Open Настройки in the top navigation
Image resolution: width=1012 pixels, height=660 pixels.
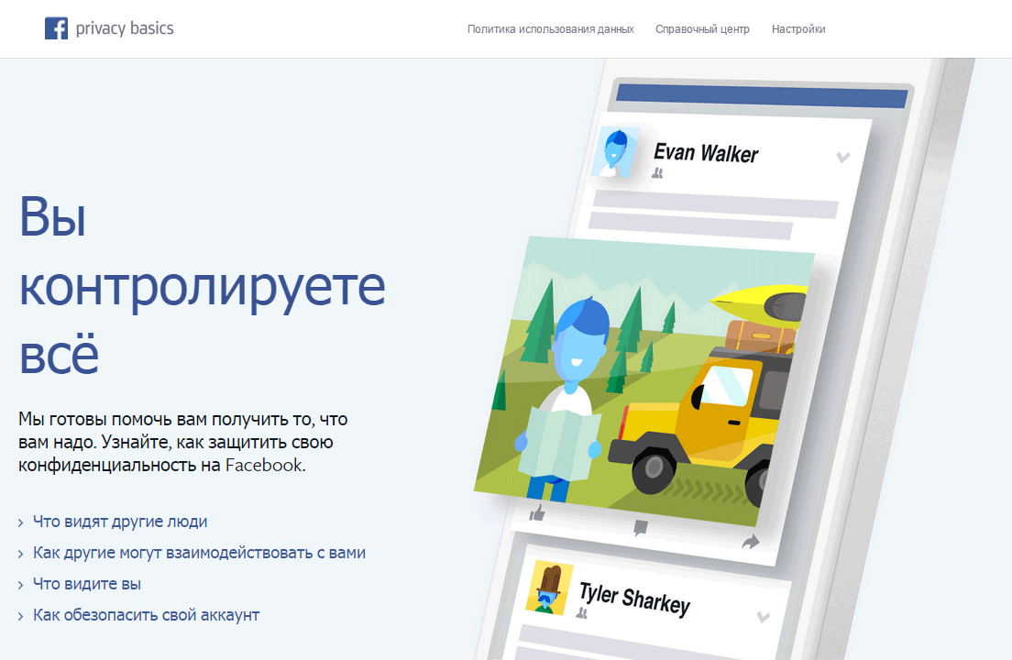[x=798, y=29]
